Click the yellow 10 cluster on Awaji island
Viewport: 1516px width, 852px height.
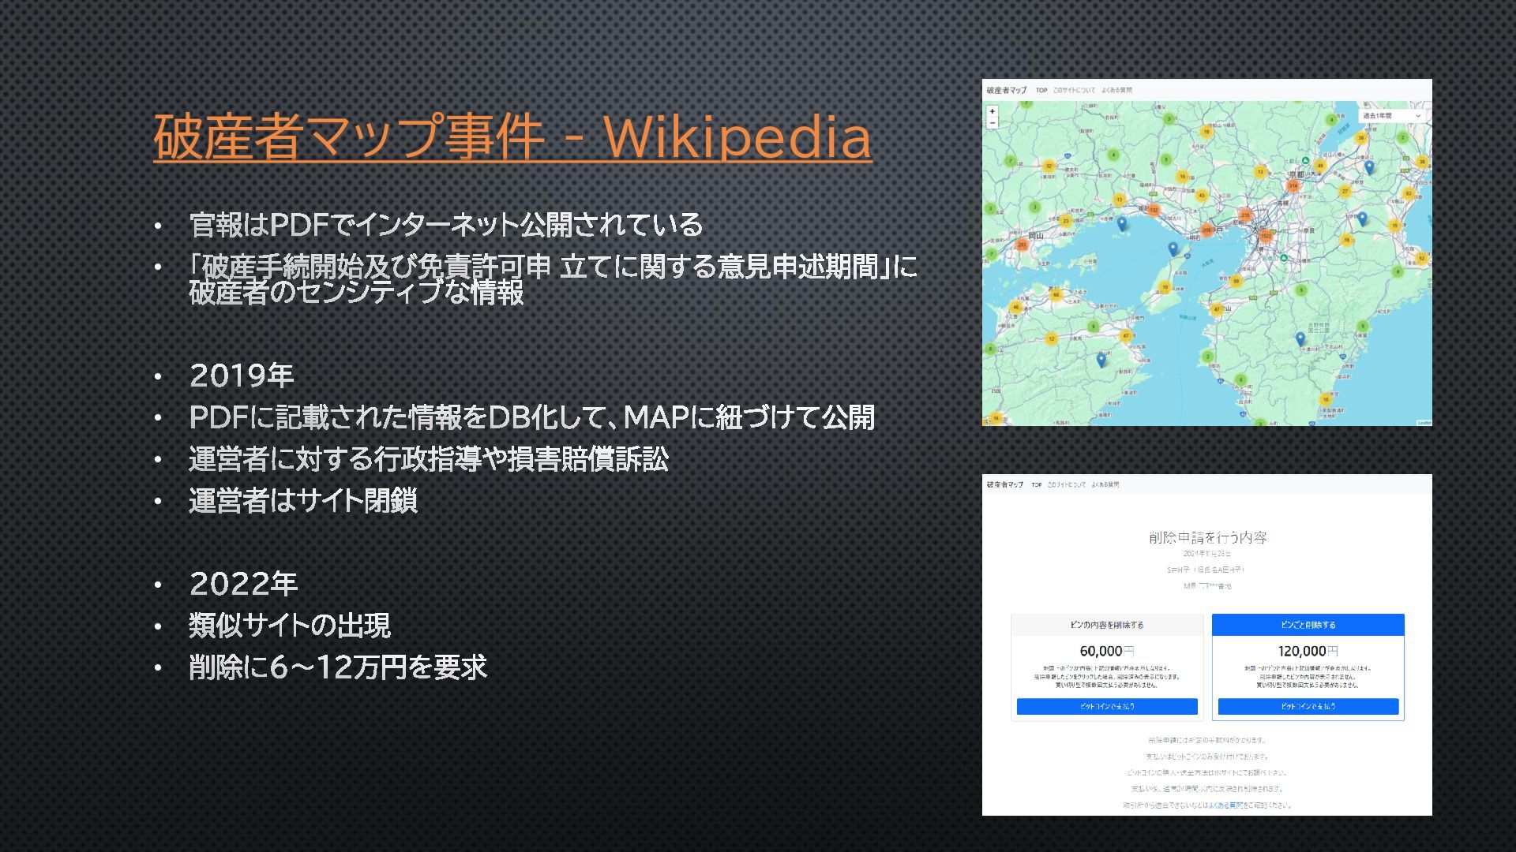pos(1165,287)
